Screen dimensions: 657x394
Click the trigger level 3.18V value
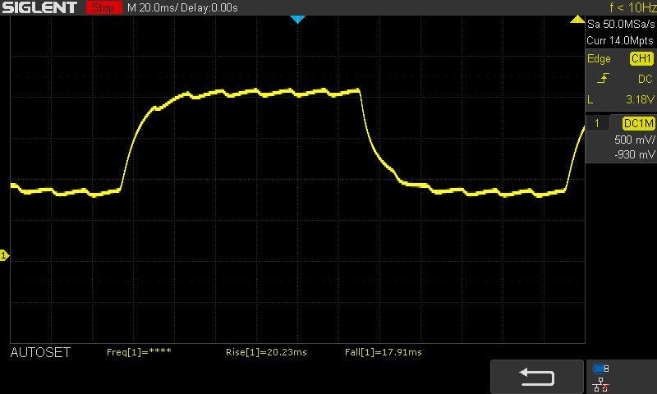pyautogui.click(x=640, y=99)
